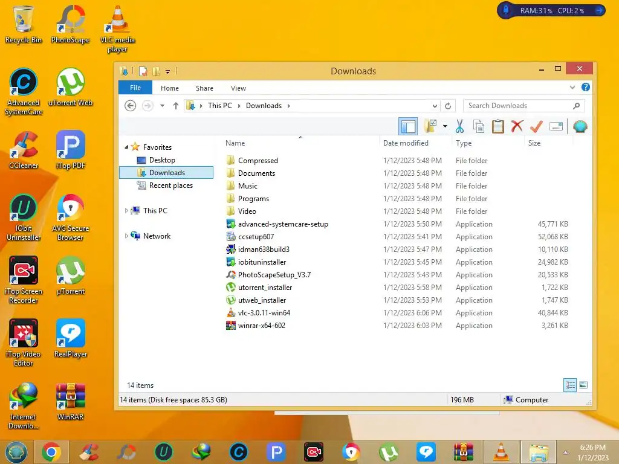Image resolution: width=619 pixels, height=464 pixels.
Task: Click the Forward navigation arrow
Action: [x=147, y=106]
